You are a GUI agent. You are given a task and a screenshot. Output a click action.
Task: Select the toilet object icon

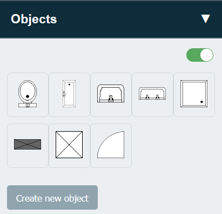28,95
